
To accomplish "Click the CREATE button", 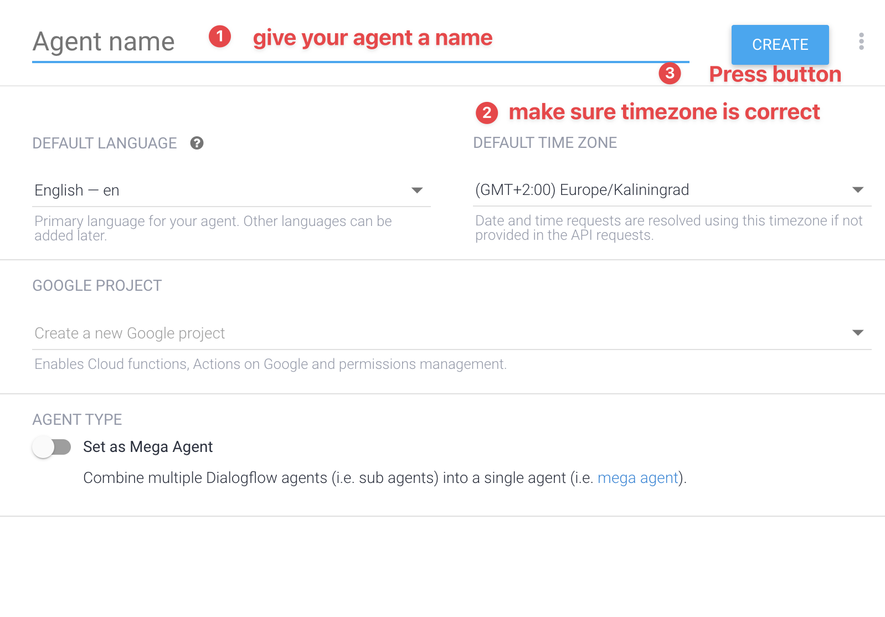I will (780, 44).
